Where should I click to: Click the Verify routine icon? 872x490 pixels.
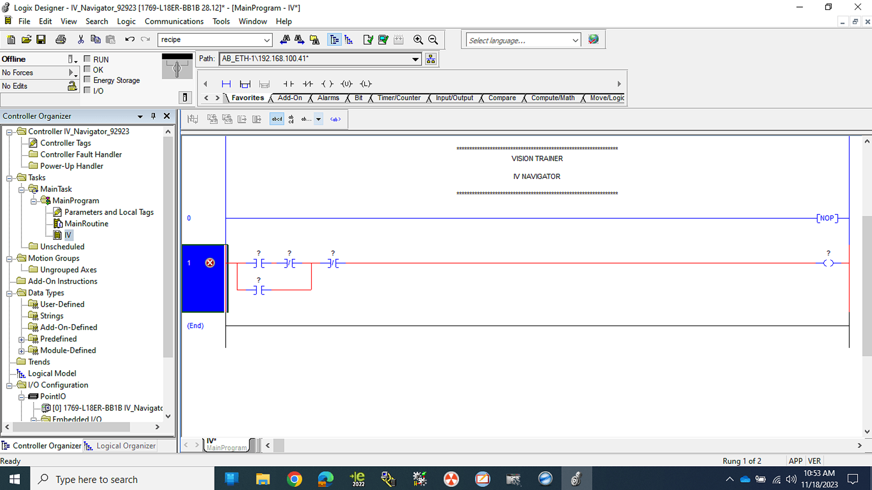[x=368, y=40]
